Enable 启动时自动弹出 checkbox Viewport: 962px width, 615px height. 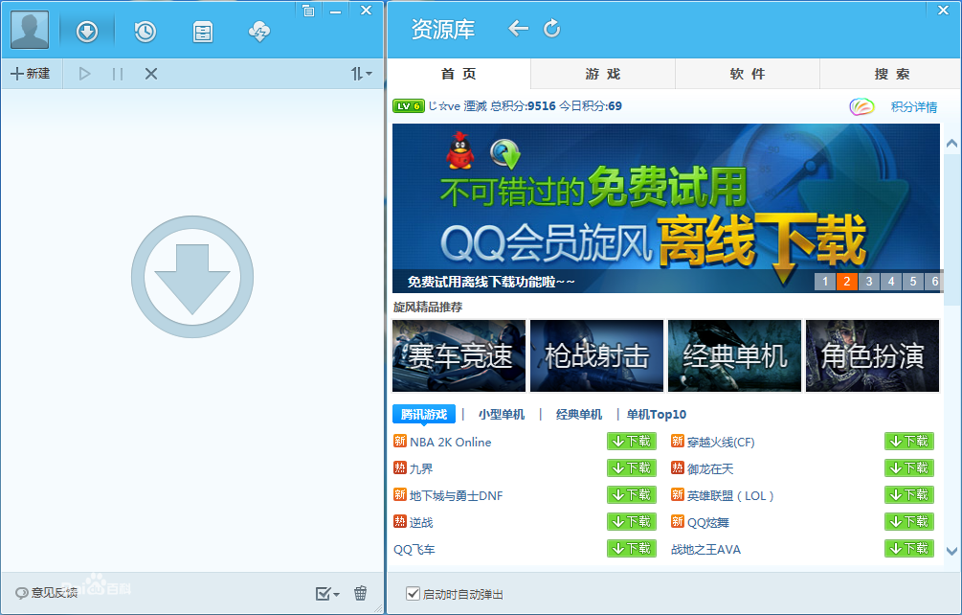tap(413, 591)
